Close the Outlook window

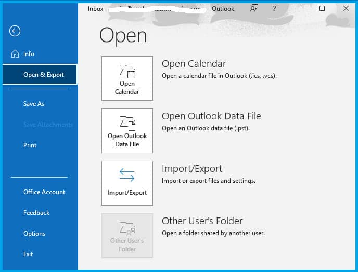(346, 8)
